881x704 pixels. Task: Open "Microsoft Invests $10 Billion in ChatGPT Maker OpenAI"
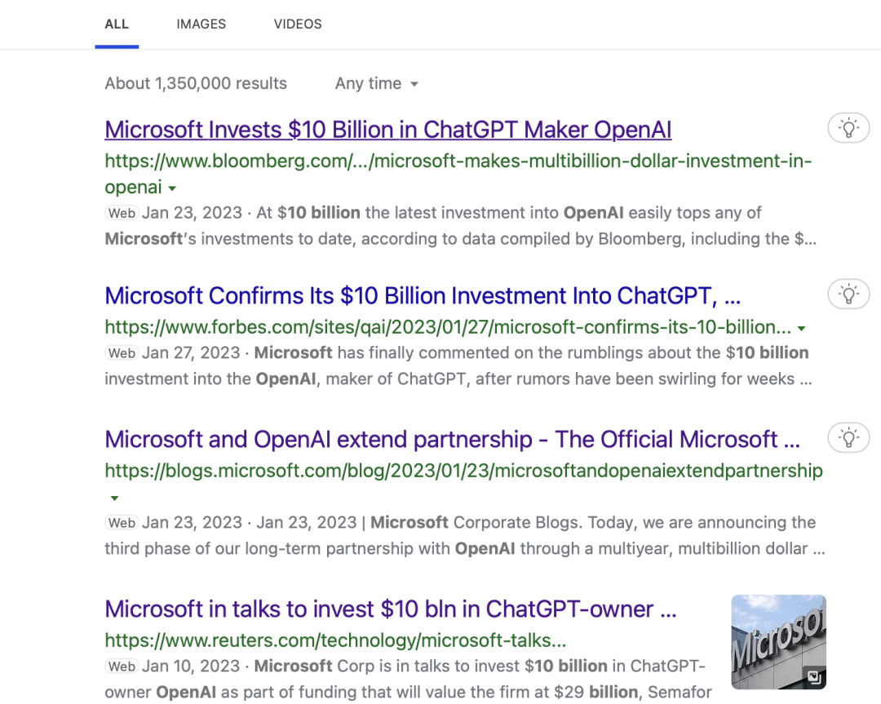[x=387, y=130]
